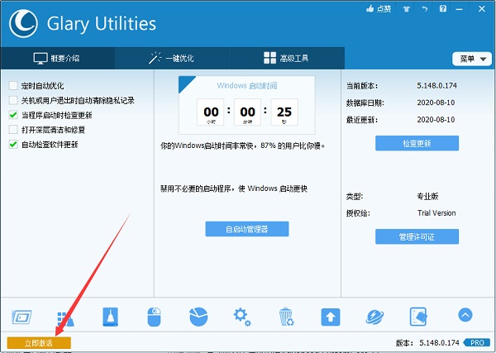Click the 禁用不必要的启动程序 tip text

coord(234,188)
